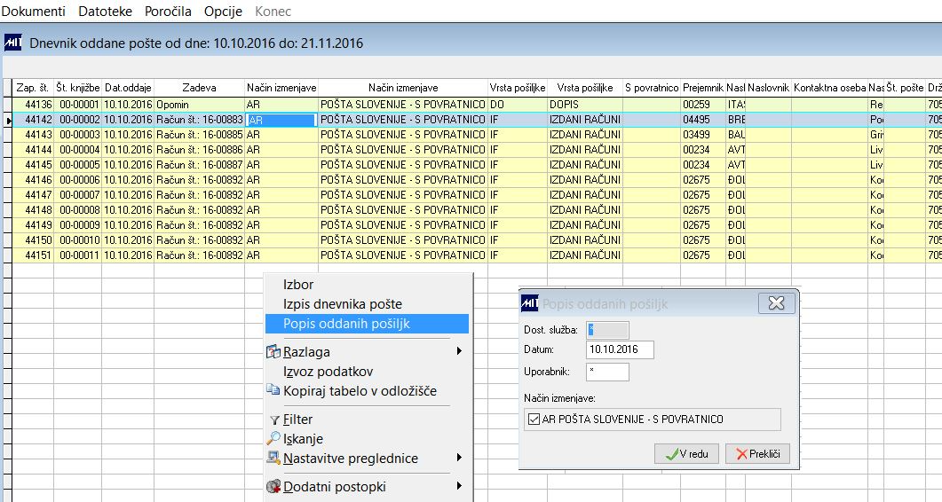Image resolution: width=942 pixels, height=502 pixels.
Task: Click Prejemnik cell 00259
Action: [x=703, y=105]
